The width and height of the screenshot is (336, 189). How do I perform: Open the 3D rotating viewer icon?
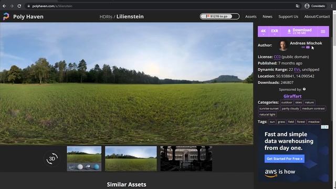tap(52, 159)
